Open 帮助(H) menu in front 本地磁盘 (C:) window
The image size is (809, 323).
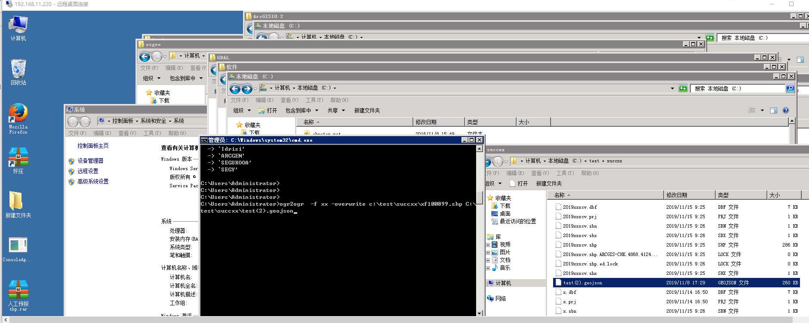(x=339, y=100)
